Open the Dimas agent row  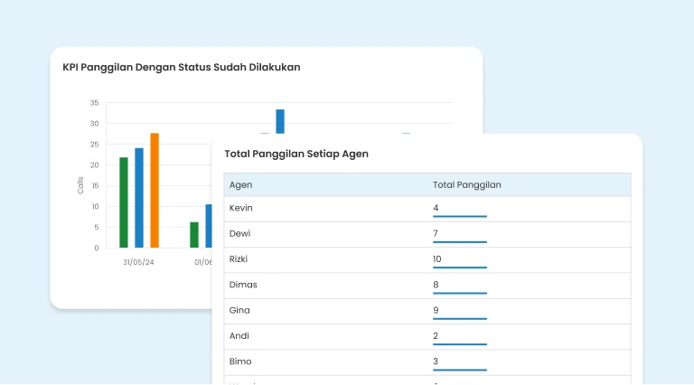[x=244, y=285]
